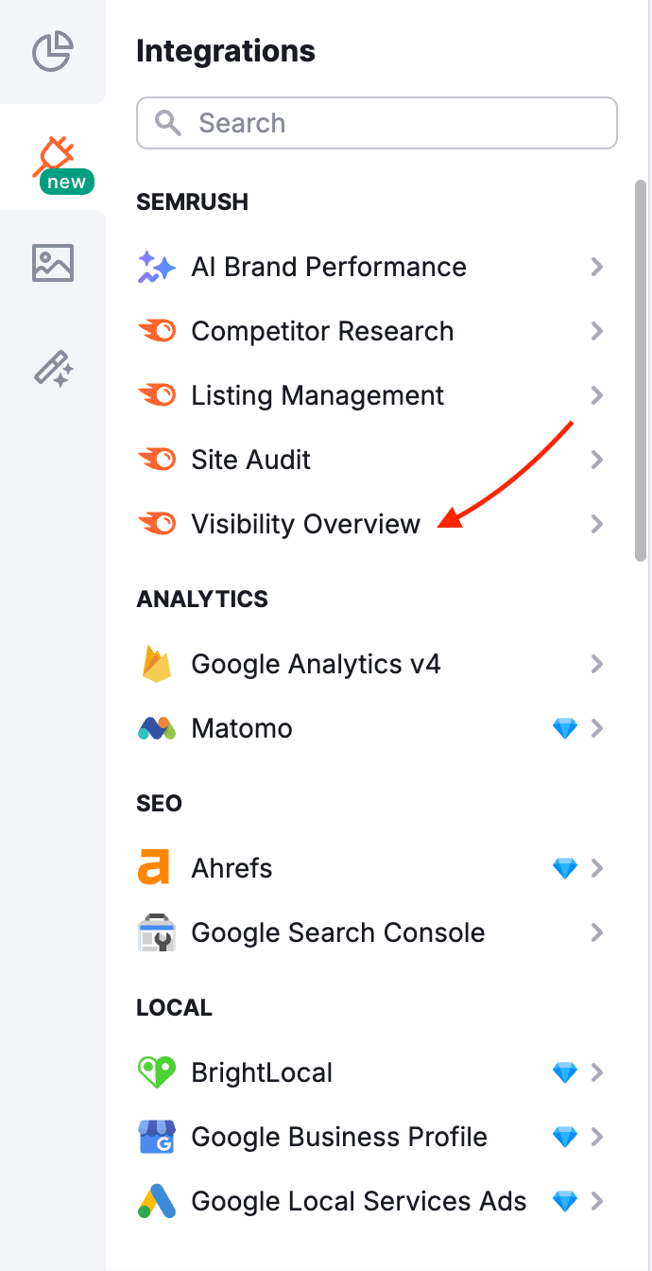The width and height of the screenshot is (652, 1271).
Task: Click the Google Analytics v4 logo
Action: (157, 664)
